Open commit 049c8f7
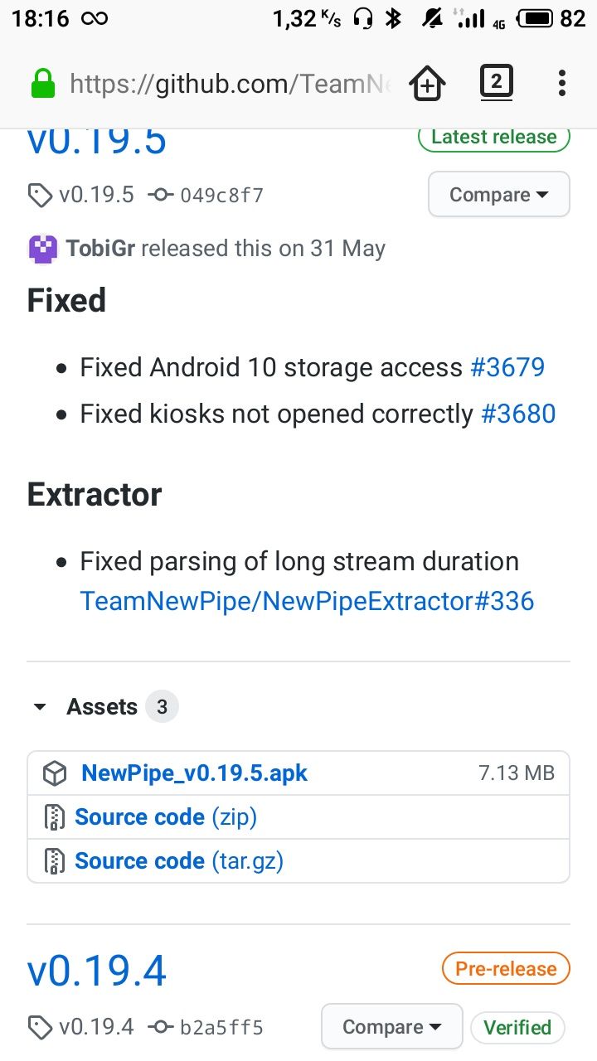Viewport: 597px width, 1061px height. [x=222, y=196]
